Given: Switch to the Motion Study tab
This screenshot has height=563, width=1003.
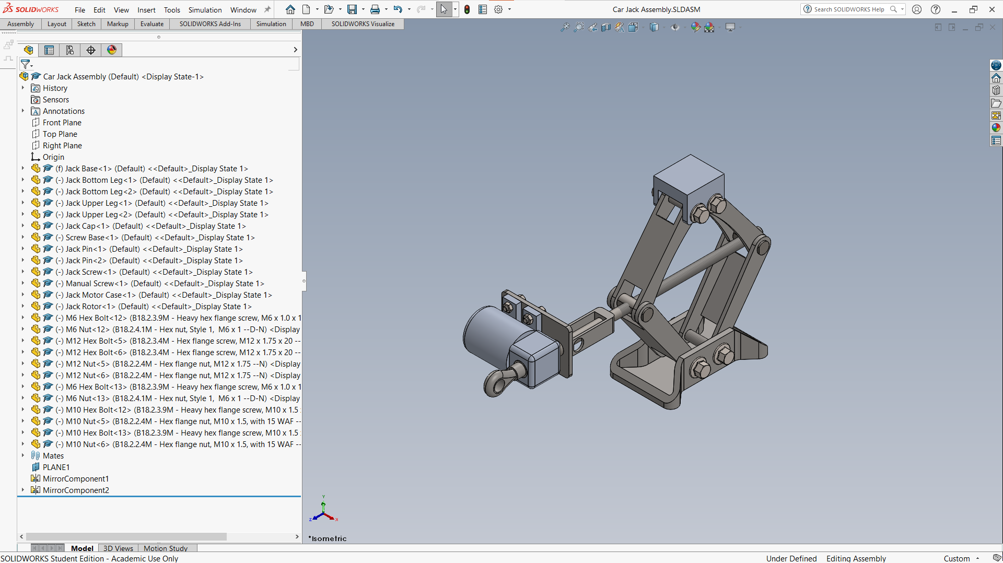Looking at the screenshot, I should pos(166,548).
